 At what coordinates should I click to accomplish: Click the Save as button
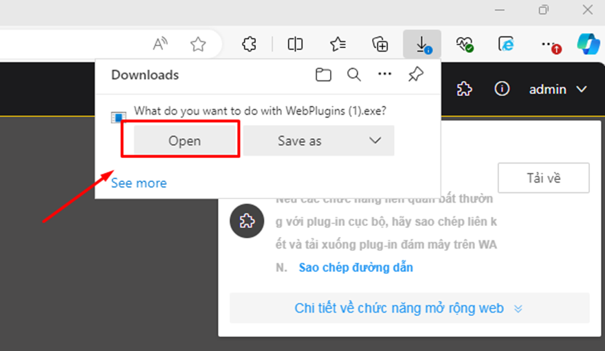pos(300,141)
